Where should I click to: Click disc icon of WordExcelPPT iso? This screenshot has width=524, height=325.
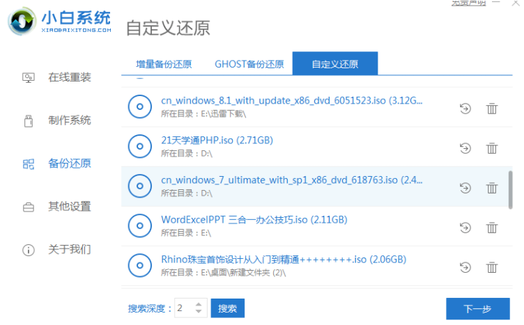pos(140,225)
